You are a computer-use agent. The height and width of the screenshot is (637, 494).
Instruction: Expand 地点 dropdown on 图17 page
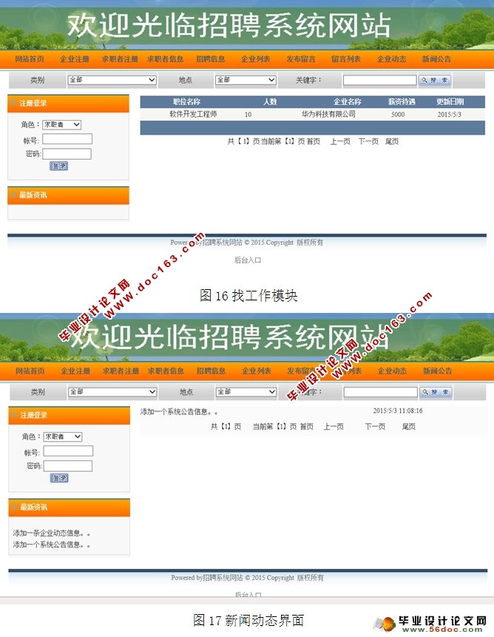[x=246, y=392]
